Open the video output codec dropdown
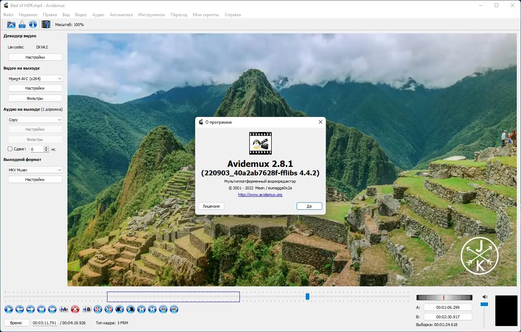This screenshot has width=521, height=332. 35,78
